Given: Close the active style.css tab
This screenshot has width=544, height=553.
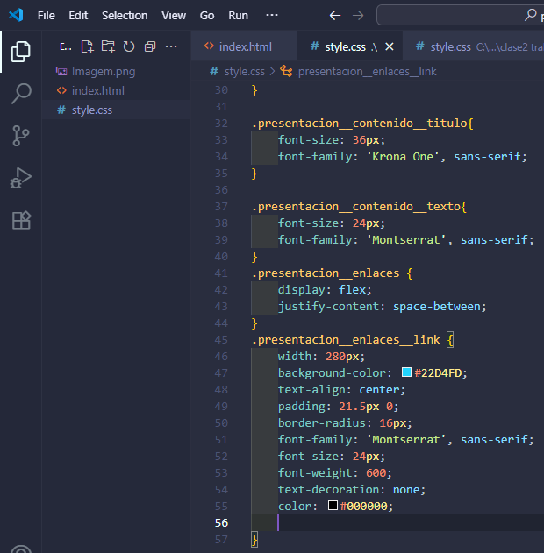Looking at the screenshot, I should click(390, 46).
